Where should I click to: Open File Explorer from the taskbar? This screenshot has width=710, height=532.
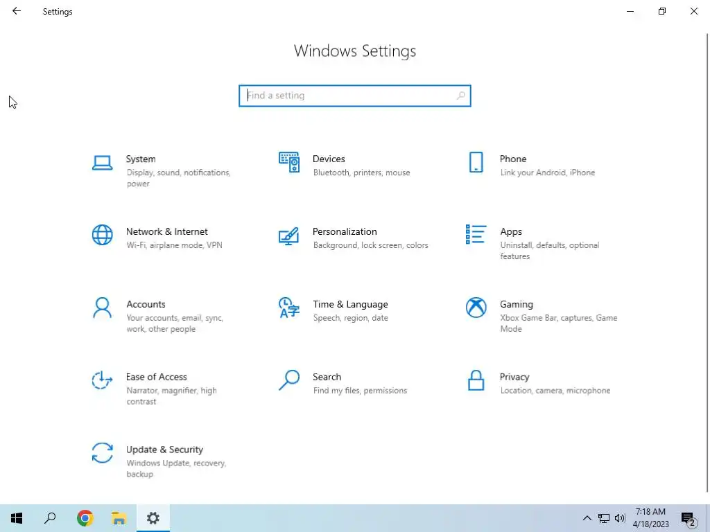[119, 518]
